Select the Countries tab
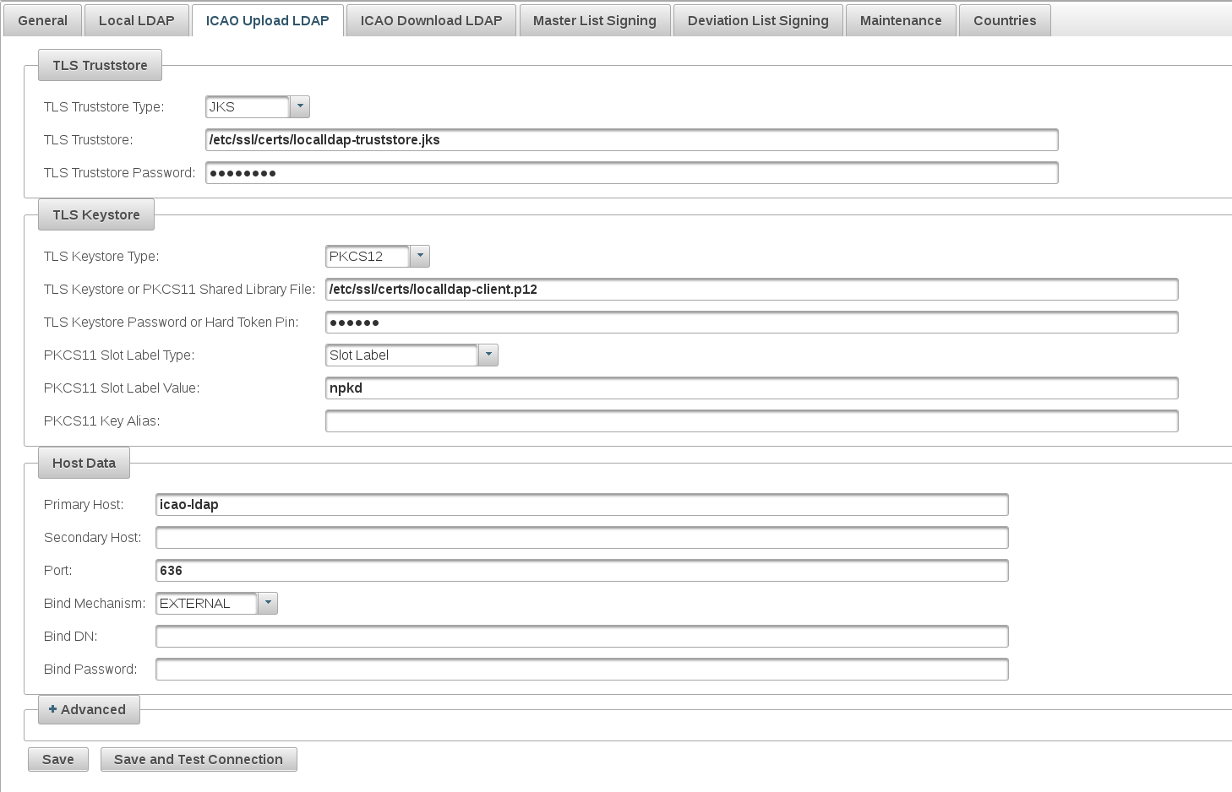The image size is (1232, 792). pyautogui.click(x=1004, y=20)
